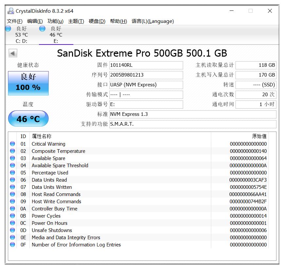Click the host reads total 118 GB
Viewport: 284px width, 269px height.
256,65
